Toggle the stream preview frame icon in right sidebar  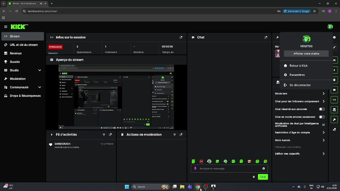pos(334,60)
